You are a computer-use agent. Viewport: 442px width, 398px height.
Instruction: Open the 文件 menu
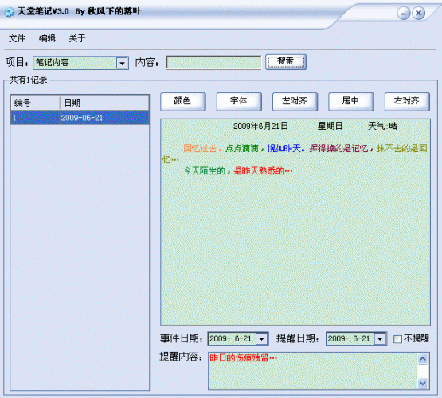point(17,38)
